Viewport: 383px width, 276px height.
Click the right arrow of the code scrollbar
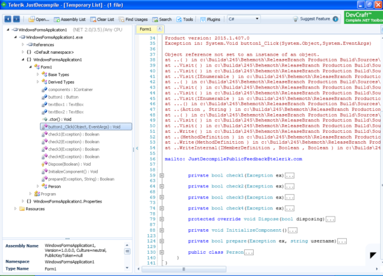377,269
